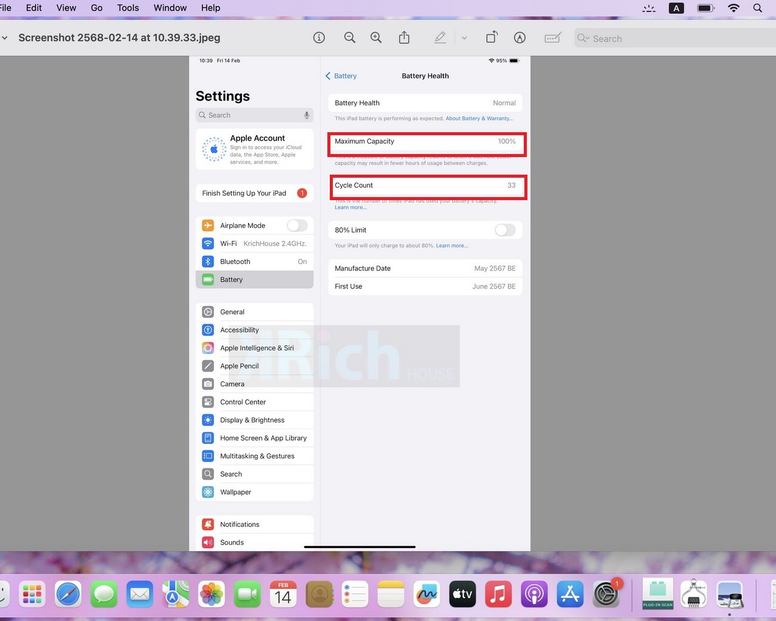Open Podcasts from the Dock
Image resolution: width=776 pixels, height=621 pixels.
tap(533, 594)
